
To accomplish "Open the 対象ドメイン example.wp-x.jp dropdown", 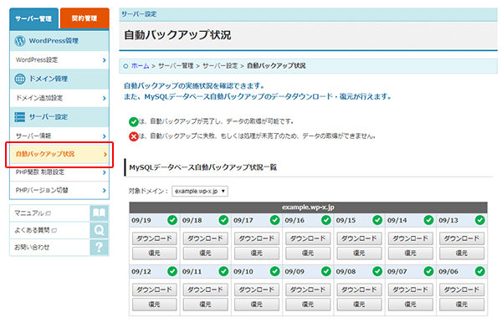I will (x=200, y=191).
